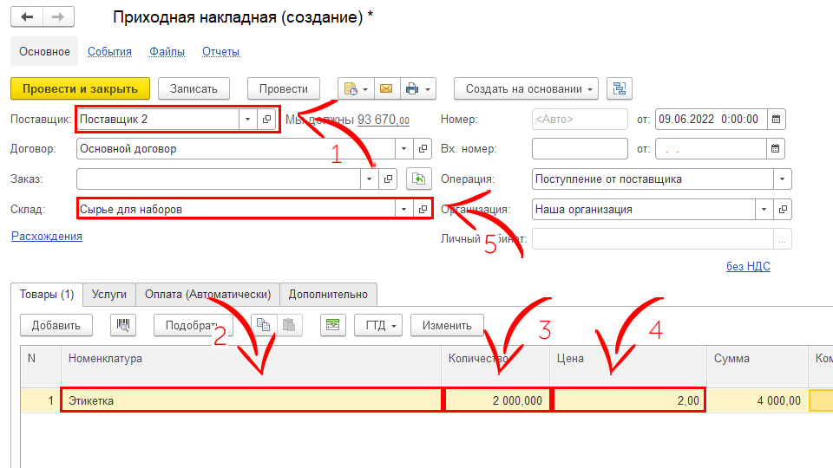Image resolution: width=833 pixels, height=468 pixels.
Task: Click the barcode scanner icon
Action: pos(123,325)
